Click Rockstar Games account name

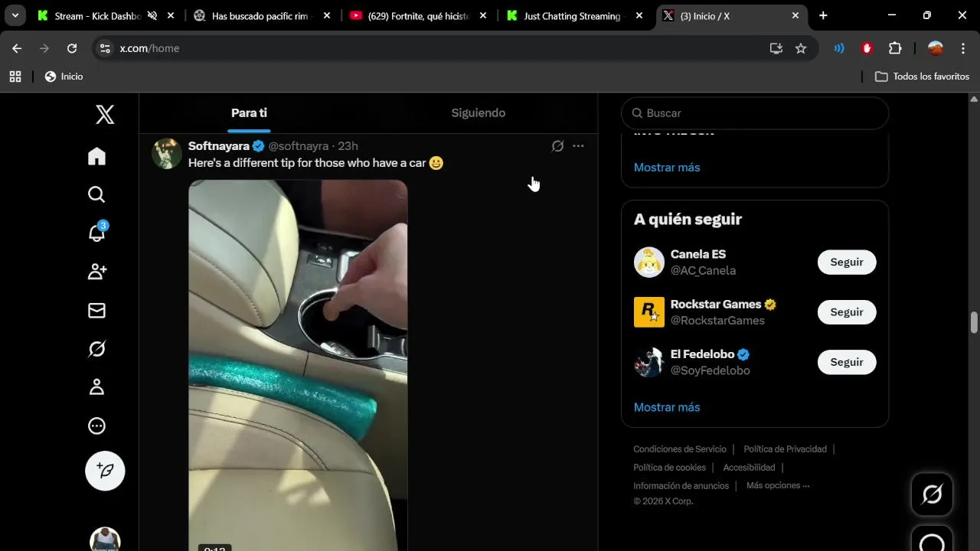(716, 304)
